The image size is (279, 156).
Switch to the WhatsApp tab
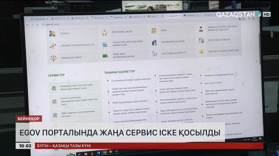[39, 18]
